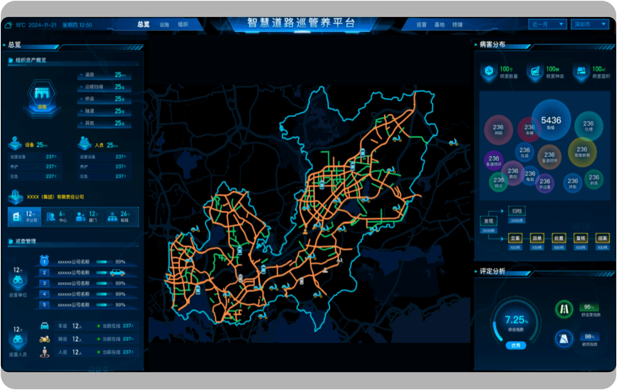Screen dimensions: 617x390
Task: Switch to the 巡查 tab
Action: 421,25
